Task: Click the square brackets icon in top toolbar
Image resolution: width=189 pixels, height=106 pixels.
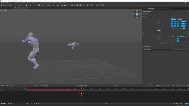Action: (44, 5)
